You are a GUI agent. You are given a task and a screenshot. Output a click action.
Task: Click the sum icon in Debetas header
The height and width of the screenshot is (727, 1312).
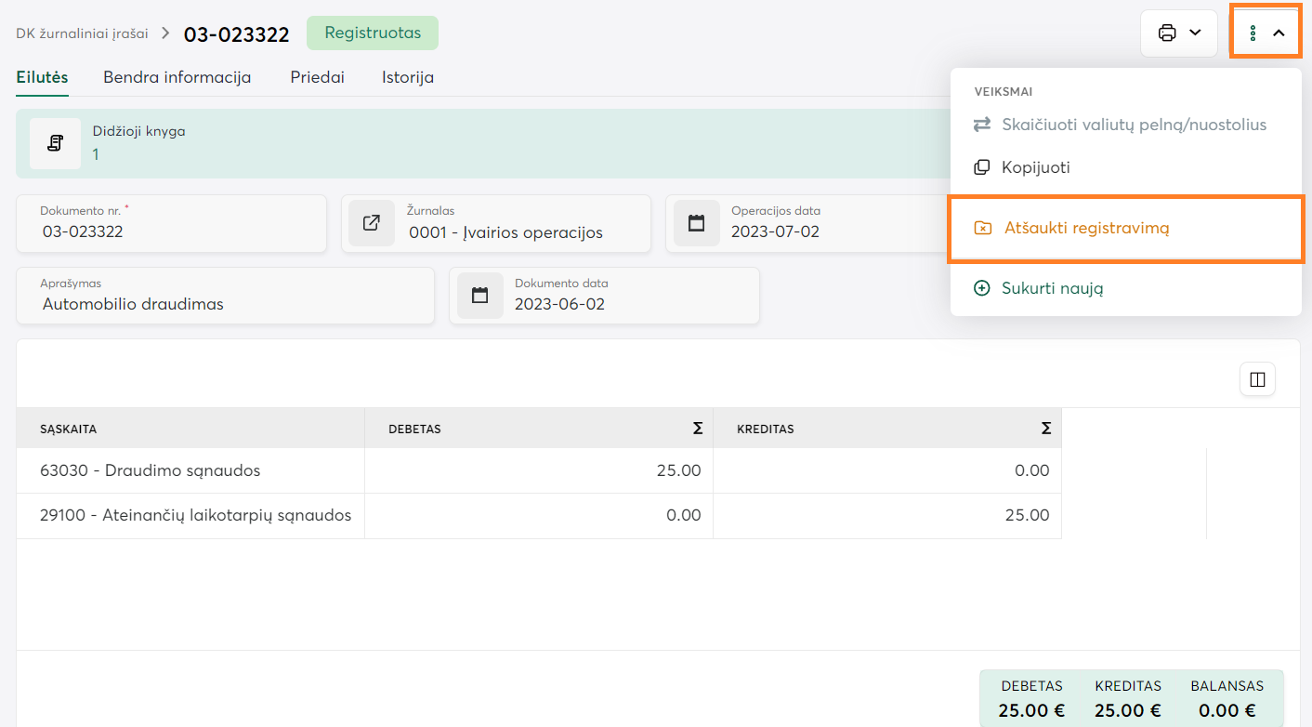697,429
